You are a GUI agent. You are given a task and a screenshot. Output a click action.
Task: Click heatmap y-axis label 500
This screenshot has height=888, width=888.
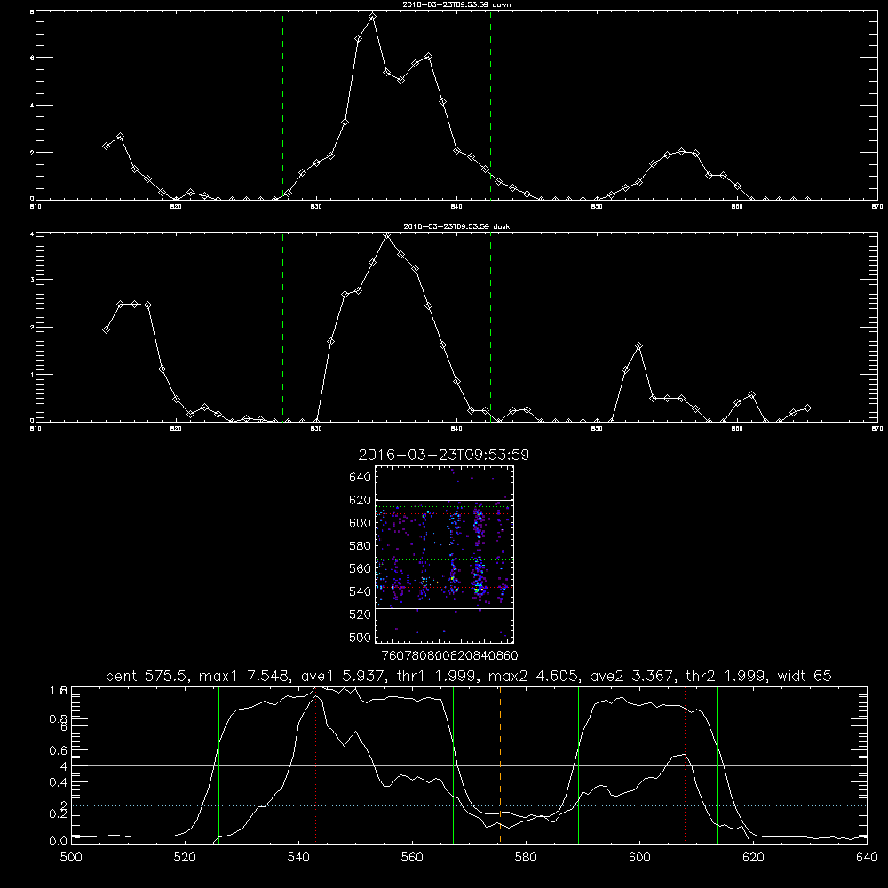361,637
